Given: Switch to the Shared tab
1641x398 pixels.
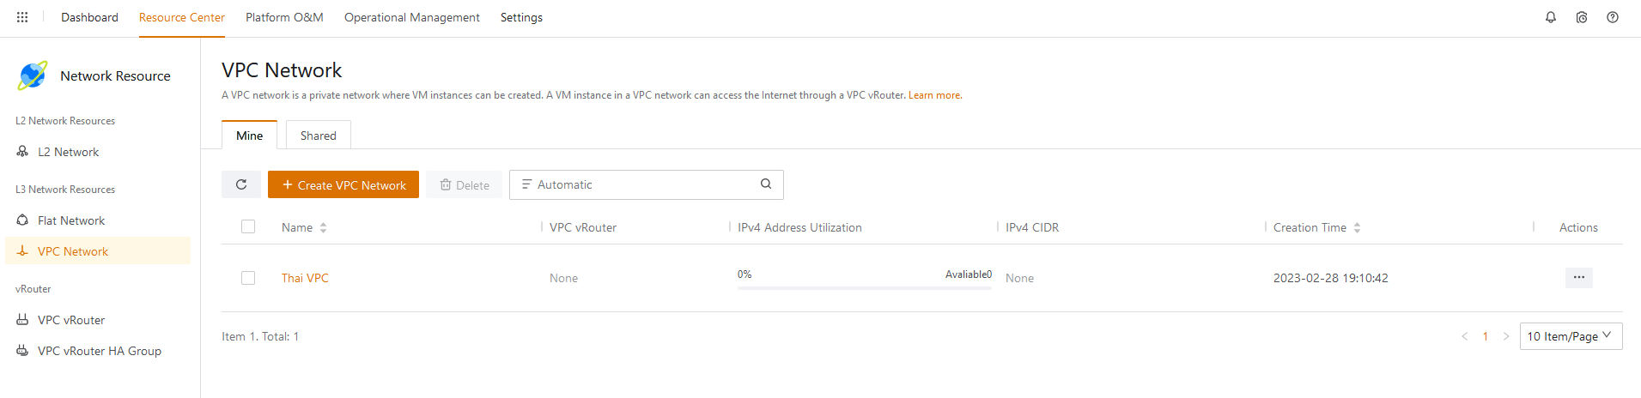Looking at the screenshot, I should tap(318, 136).
